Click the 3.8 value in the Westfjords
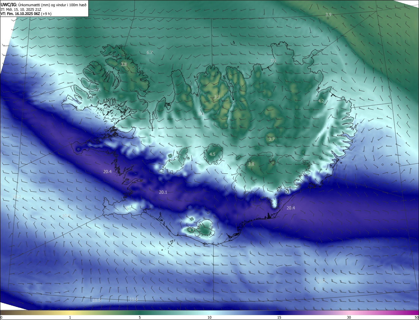The image size is (419, 320). click(x=124, y=64)
